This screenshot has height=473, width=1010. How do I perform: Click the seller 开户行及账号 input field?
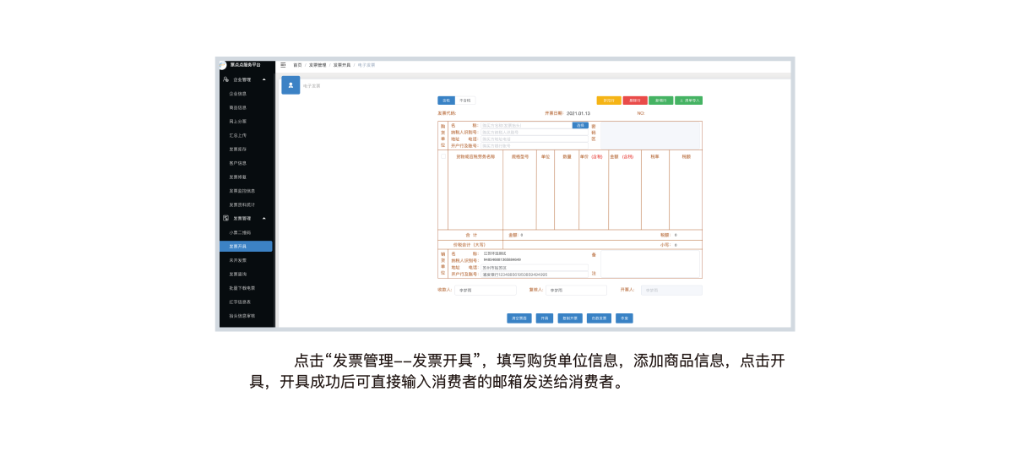click(x=535, y=275)
